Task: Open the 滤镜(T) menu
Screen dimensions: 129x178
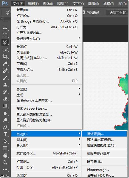Action: point(108,4)
